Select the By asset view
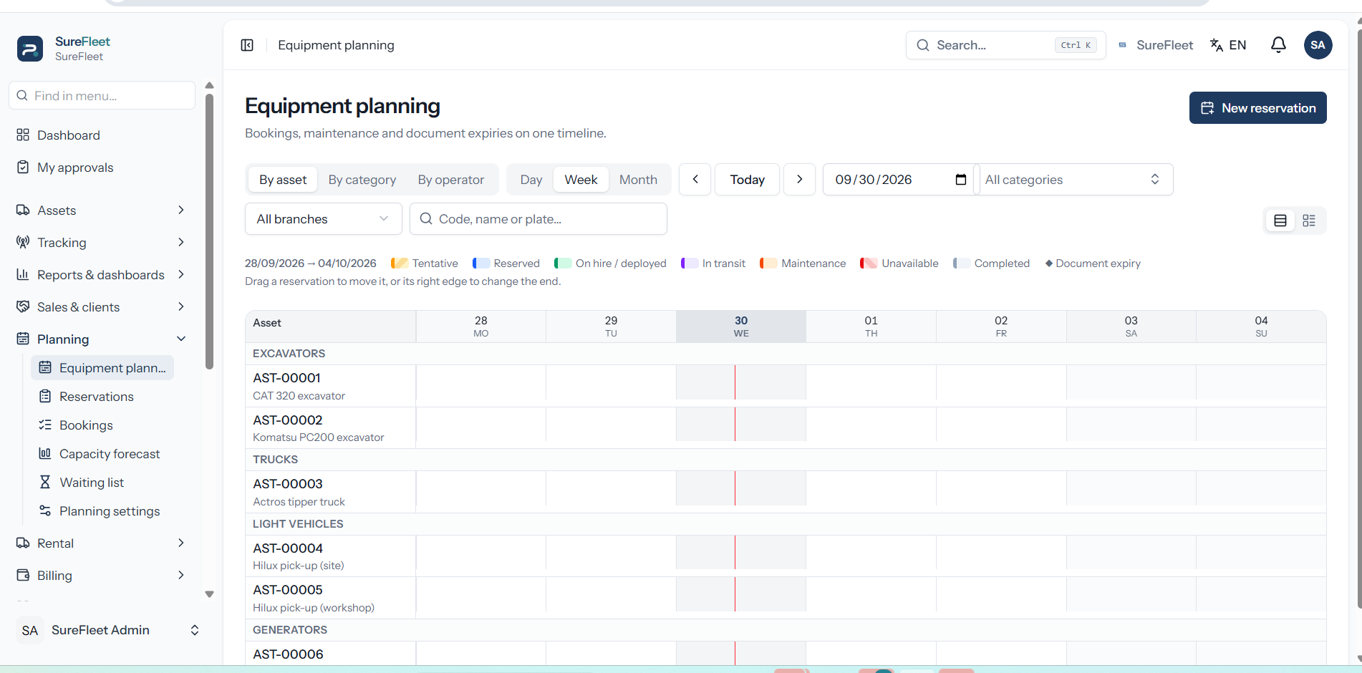This screenshot has width=1362, height=673. tap(283, 180)
